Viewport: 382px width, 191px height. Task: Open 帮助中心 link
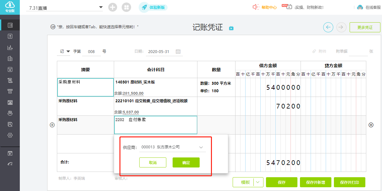coord(269,7)
